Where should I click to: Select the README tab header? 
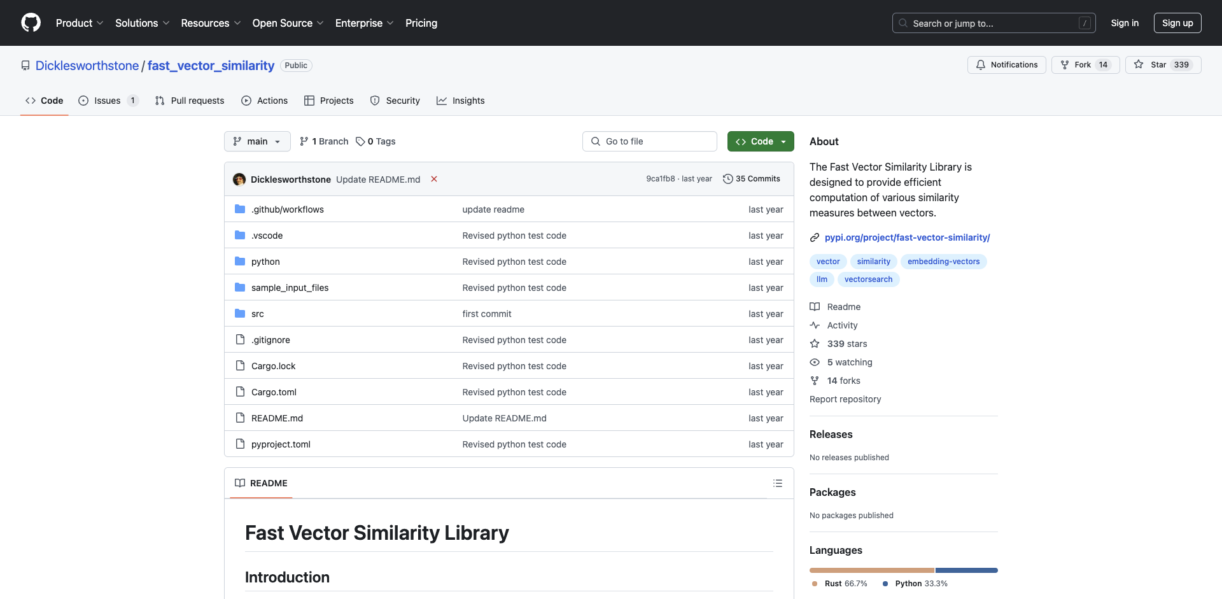coord(261,483)
